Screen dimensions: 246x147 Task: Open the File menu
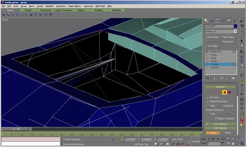(x=3, y=6)
